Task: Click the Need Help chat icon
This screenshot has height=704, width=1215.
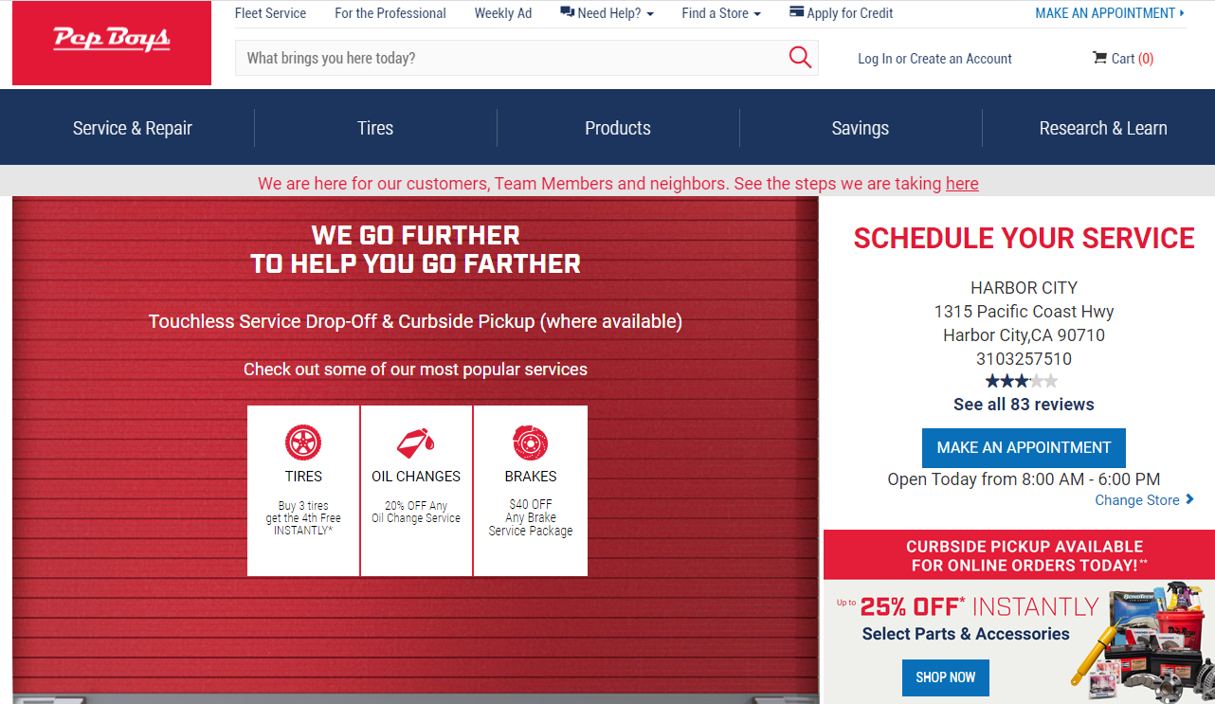Action: pos(567,12)
